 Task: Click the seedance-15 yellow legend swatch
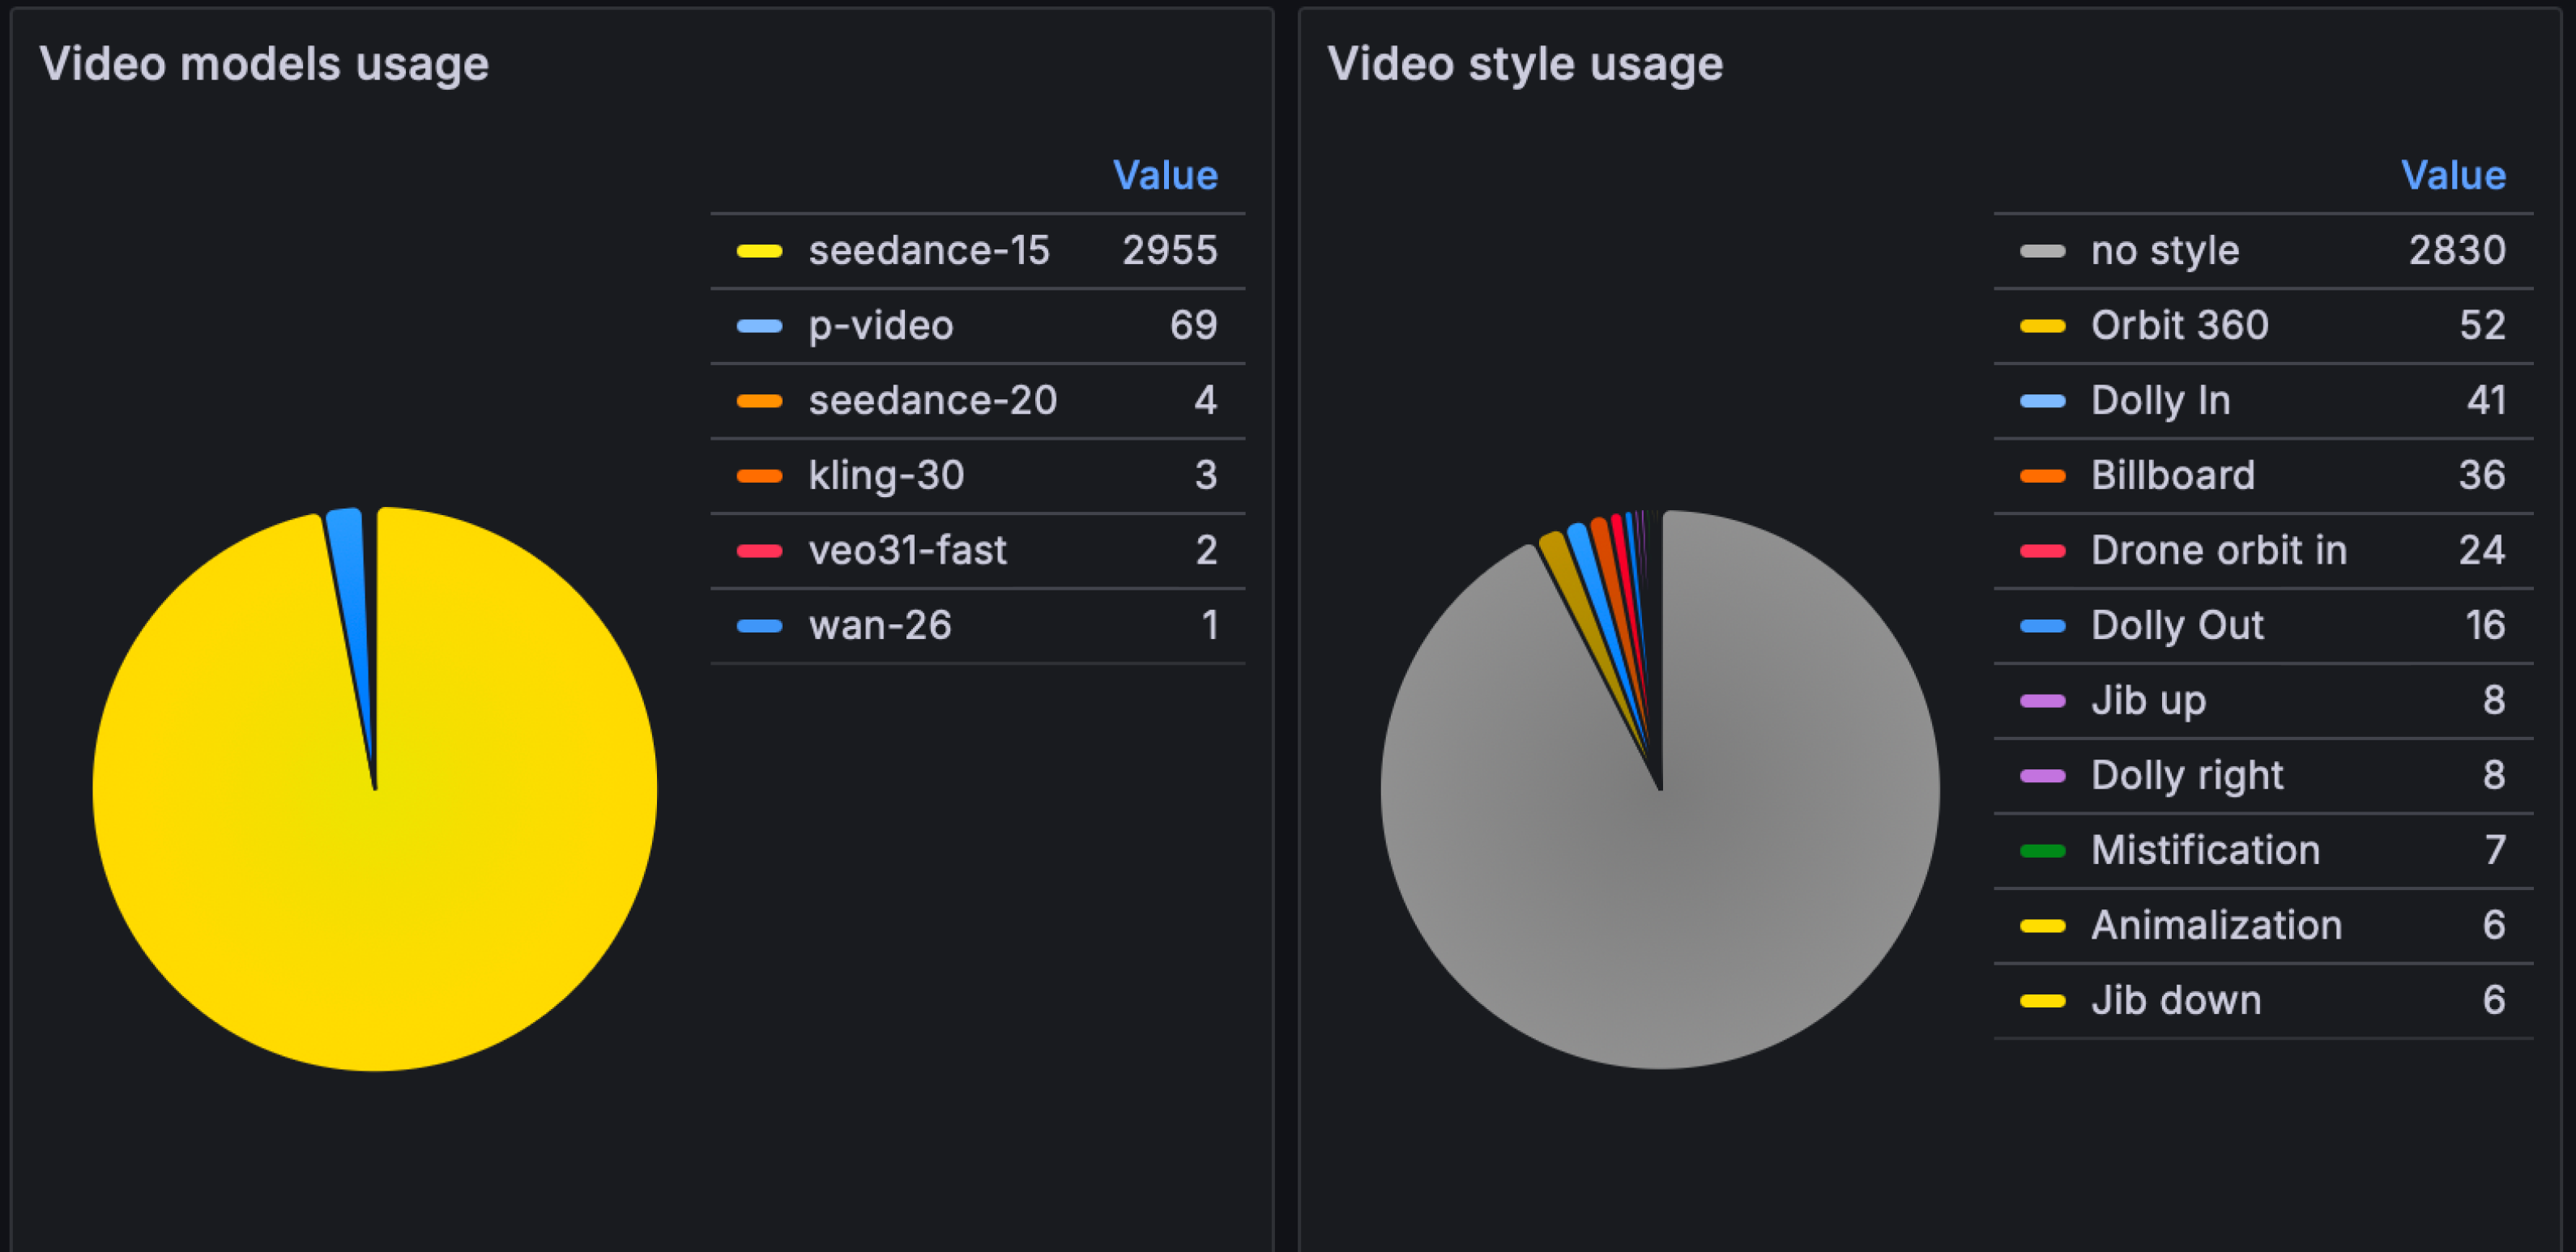point(759,251)
